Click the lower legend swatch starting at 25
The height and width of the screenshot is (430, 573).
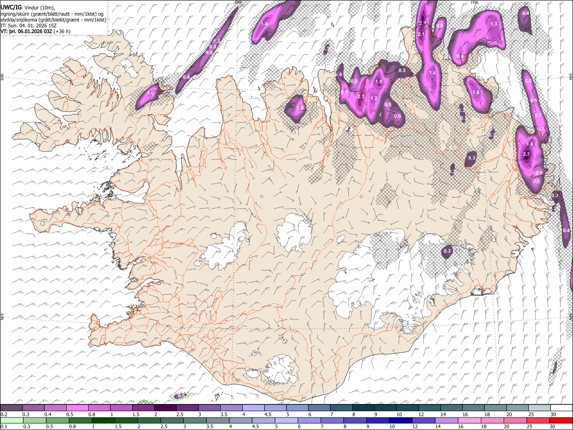pos(537,420)
